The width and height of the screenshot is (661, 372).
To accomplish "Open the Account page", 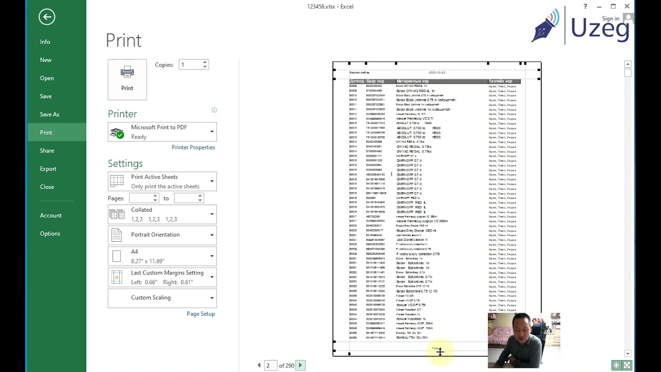I will (51, 215).
